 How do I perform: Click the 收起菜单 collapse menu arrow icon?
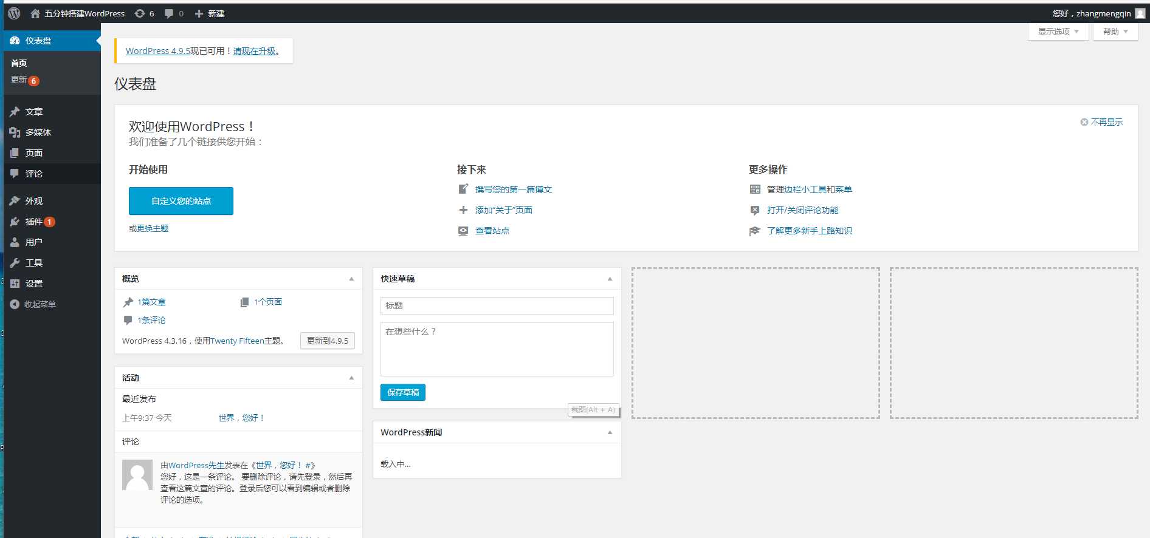pyautogui.click(x=15, y=304)
